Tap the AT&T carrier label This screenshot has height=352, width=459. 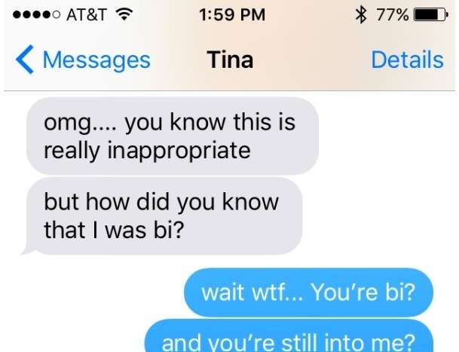pos(87,14)
